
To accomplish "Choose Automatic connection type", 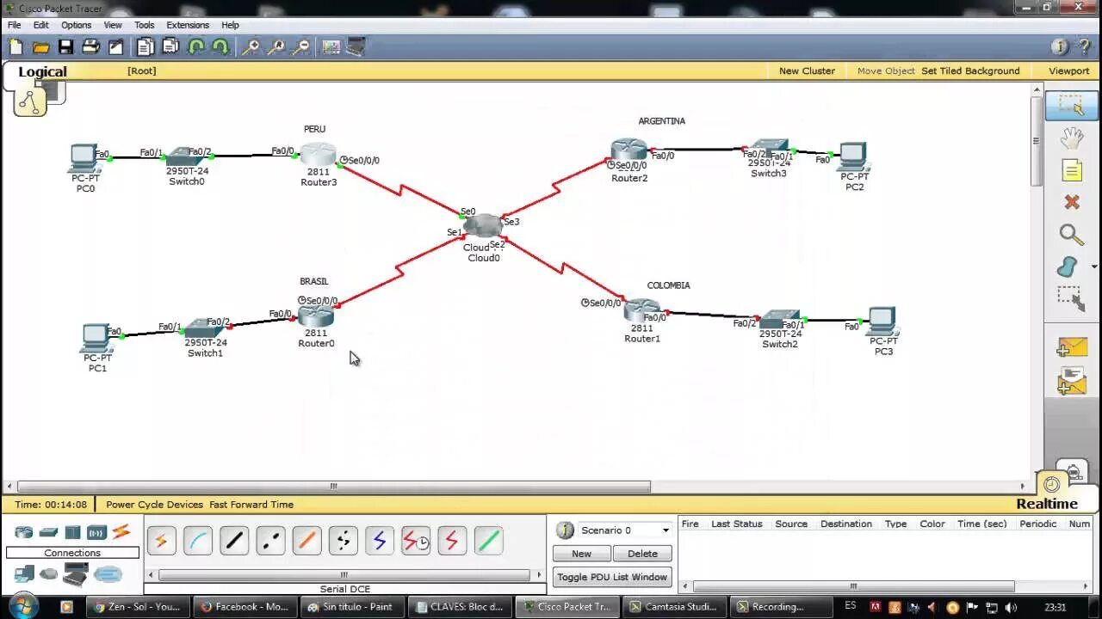I will click(161, 541).
